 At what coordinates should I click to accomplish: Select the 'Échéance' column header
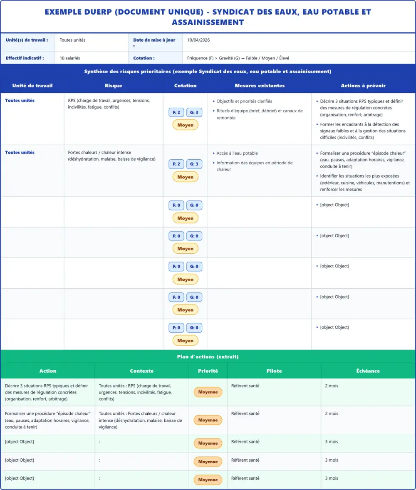pos(368,371)
